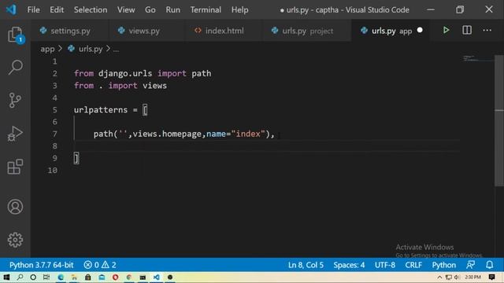Screen dimensions: 504x283
Task: Open Microsoft Store bag icon on taskbar
Action: pos(87,277)
